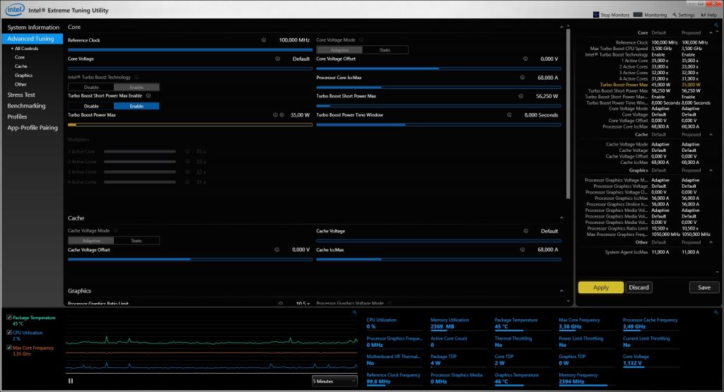Viewport: 724px width, 392px height.
Task: Set Turbo Boost Short Power Max Enable to Disable
Action: click(91, 106)
